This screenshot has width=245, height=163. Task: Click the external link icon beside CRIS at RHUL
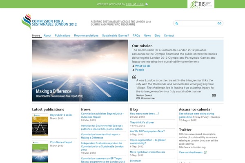(x=147, y=4)
